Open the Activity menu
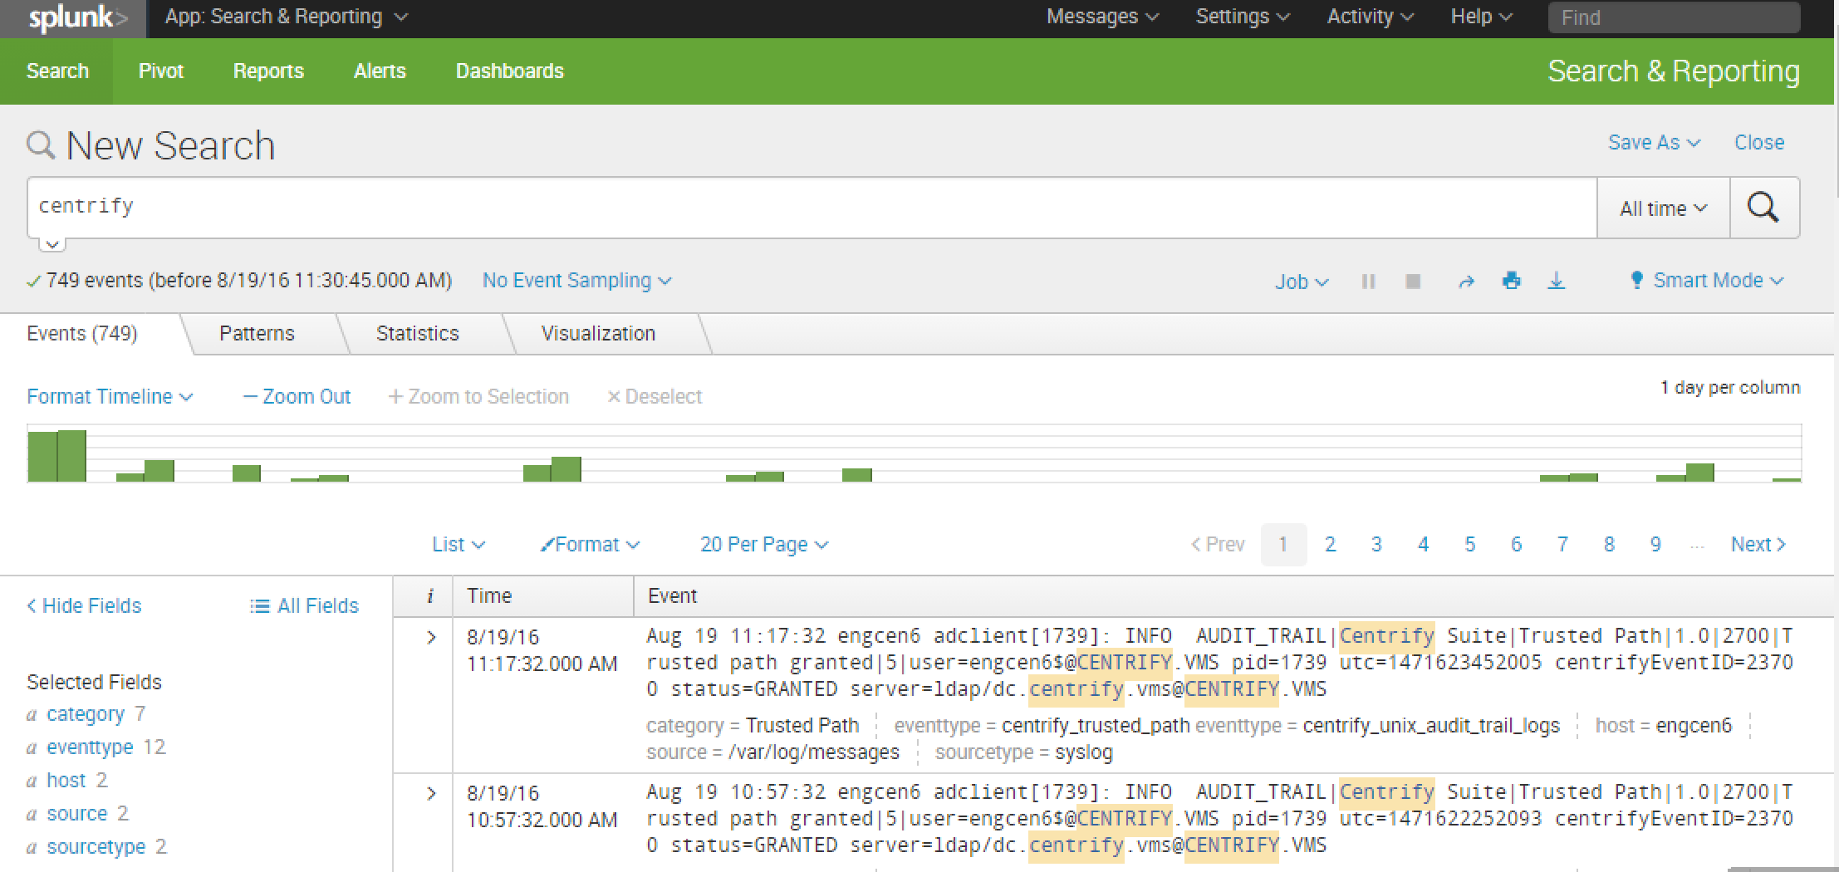 [x=1370, y=17]
